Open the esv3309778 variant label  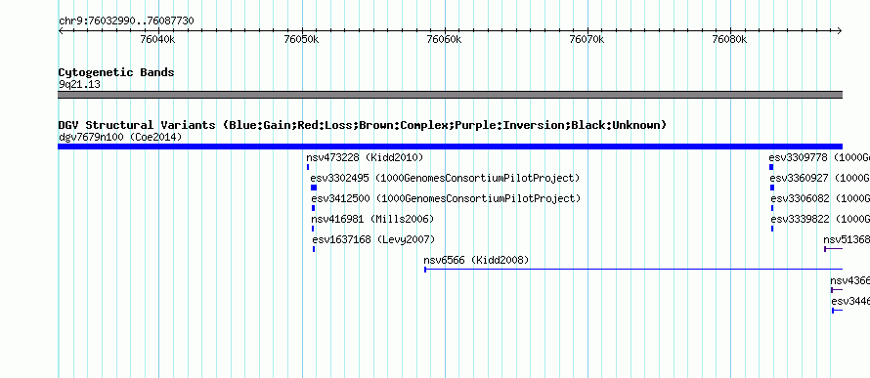(x=819, y=158)
